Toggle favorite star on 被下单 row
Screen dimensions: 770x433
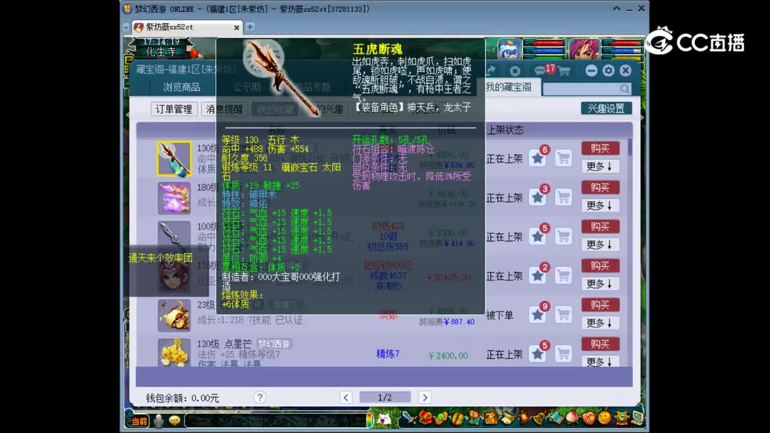tap(538, 315)
